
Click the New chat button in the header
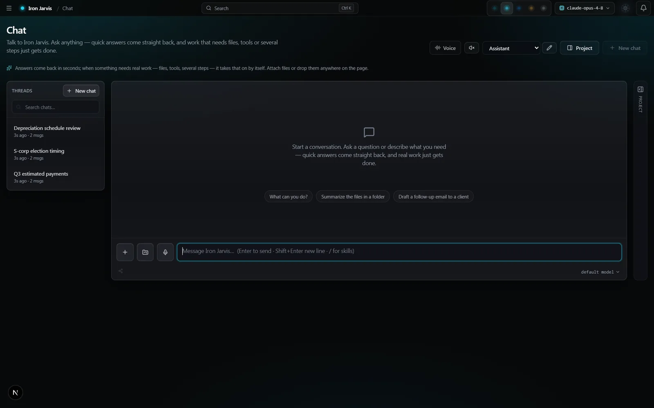625,48
